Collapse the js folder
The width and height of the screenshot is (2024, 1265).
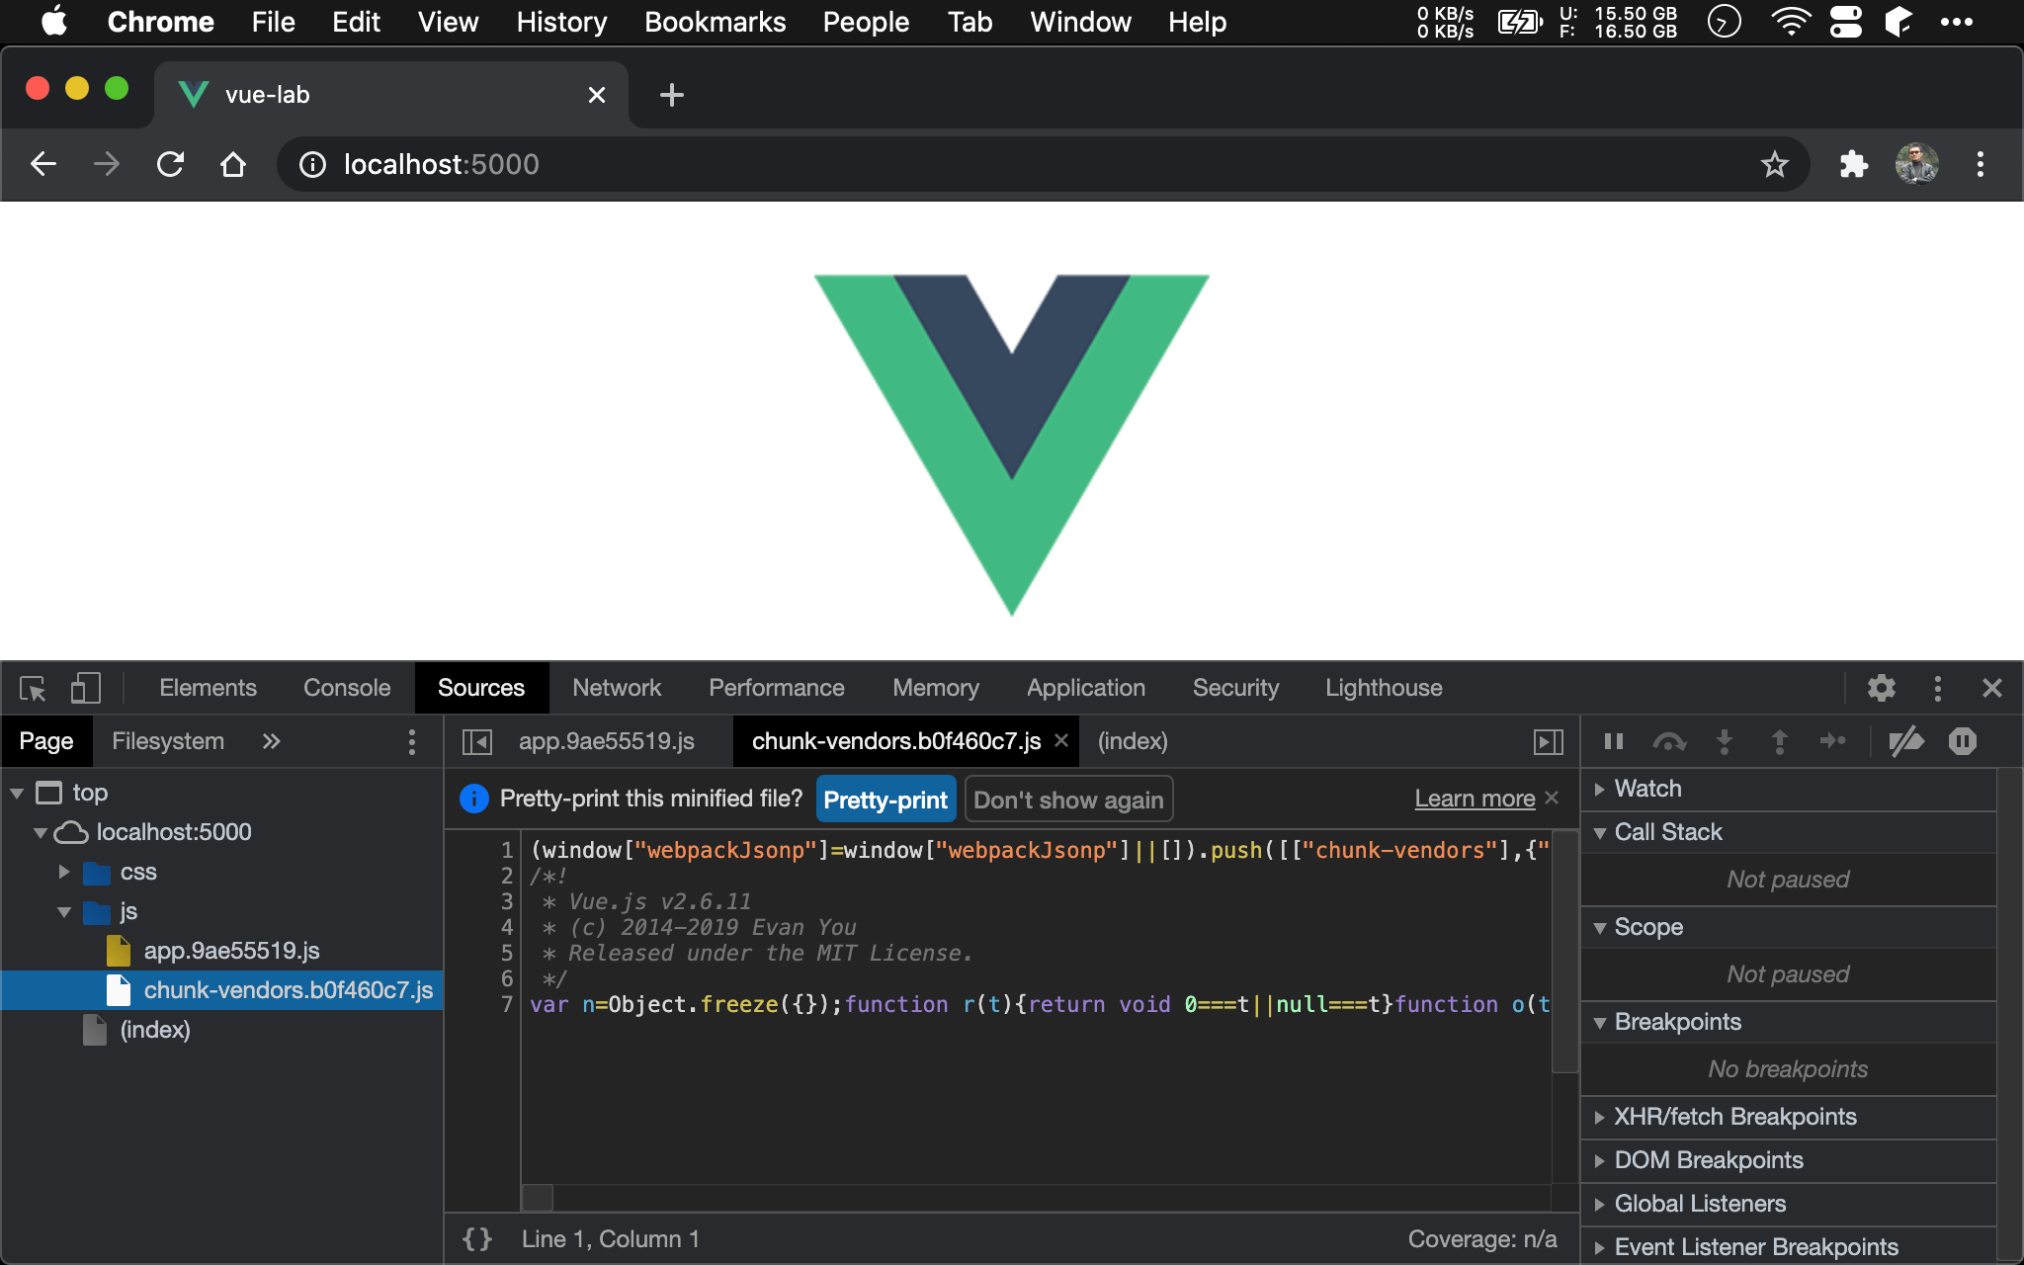click(x=64, y=912)
